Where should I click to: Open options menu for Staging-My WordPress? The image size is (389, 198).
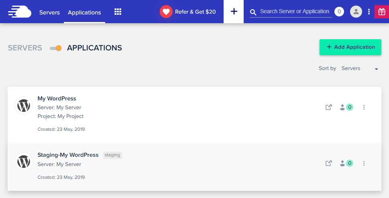[x=364, y=163]
